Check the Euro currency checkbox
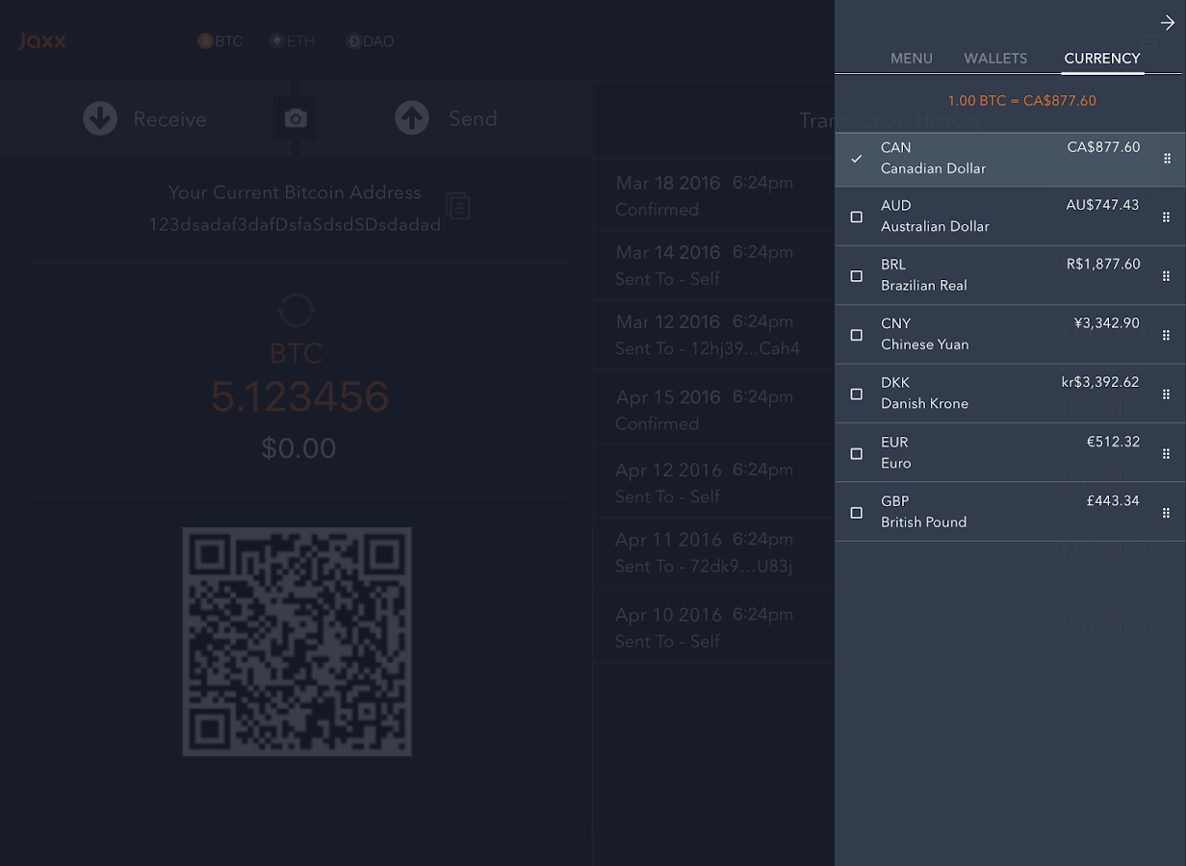The image size is (1186, 866). (x=857, y=453)
